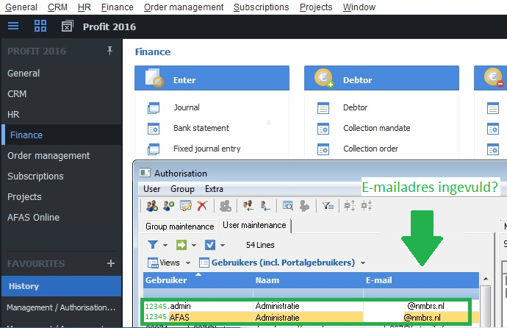Open the User menu in Authorisation window
The image size is (507, 328).
pyautogui.click(x=151, y=189)
